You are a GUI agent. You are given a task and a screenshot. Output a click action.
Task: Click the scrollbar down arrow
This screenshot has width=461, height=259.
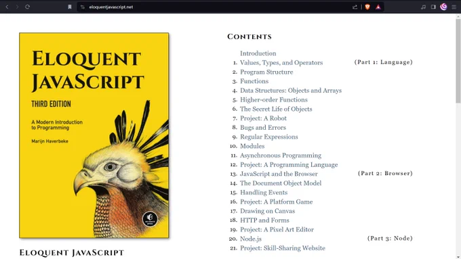pos(458,257)
